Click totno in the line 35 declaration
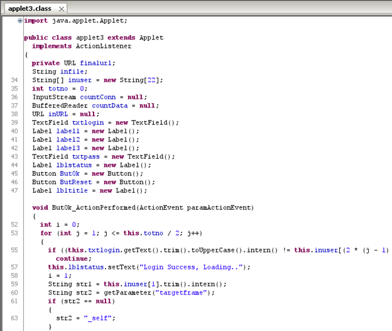 click(x=60, y=89)
